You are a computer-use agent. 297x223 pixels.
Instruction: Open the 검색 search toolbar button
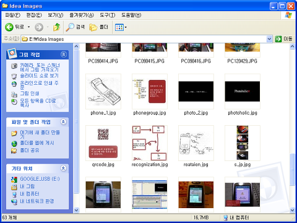click(75, 27)
